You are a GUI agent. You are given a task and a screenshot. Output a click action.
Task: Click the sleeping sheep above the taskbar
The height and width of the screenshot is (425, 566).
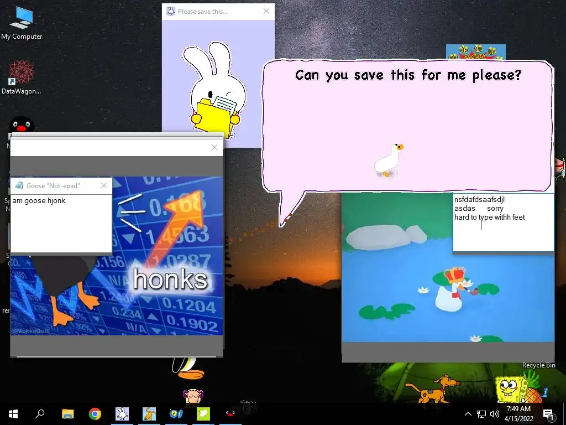click(x=193, y=396)
